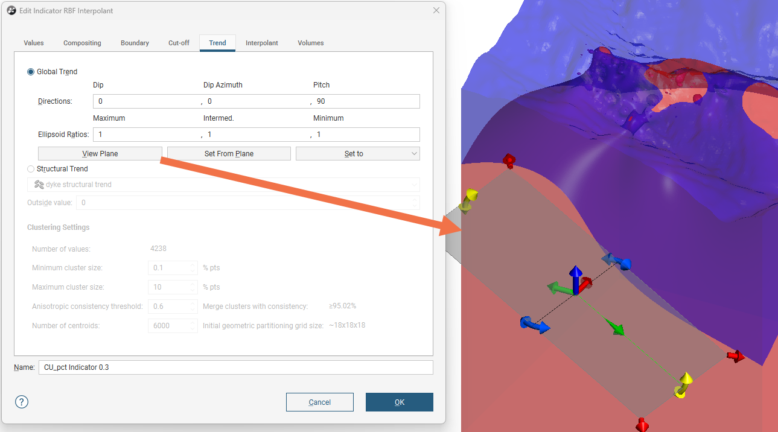Click the red handle at top plane corner
The height and width of the screenshot is (432, 778).
coord(509,160)
